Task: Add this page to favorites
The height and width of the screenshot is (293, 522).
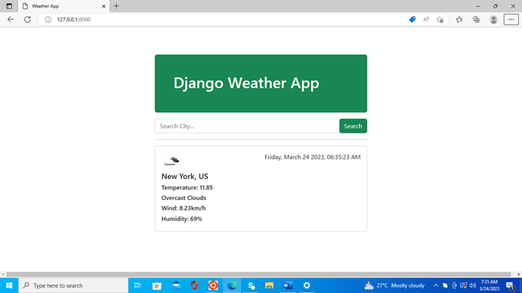Action: (440, 19)
